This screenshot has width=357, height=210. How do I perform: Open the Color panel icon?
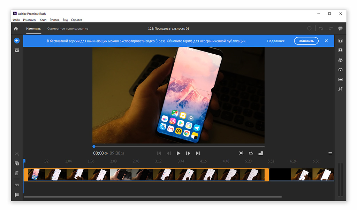click(340, 60)
